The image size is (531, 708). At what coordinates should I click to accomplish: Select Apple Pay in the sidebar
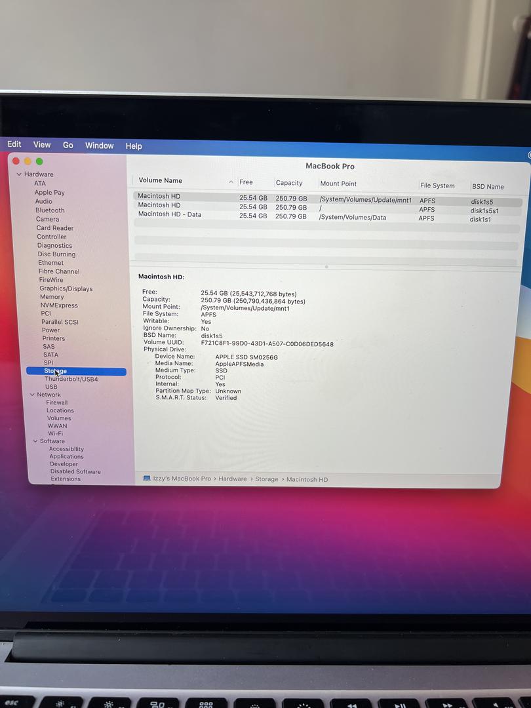click(x=50, y=192)
